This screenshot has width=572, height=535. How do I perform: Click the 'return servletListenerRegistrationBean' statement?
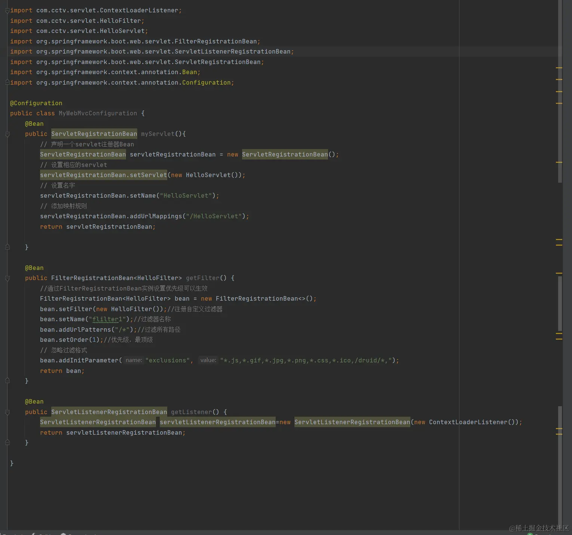tap(113, 432)
